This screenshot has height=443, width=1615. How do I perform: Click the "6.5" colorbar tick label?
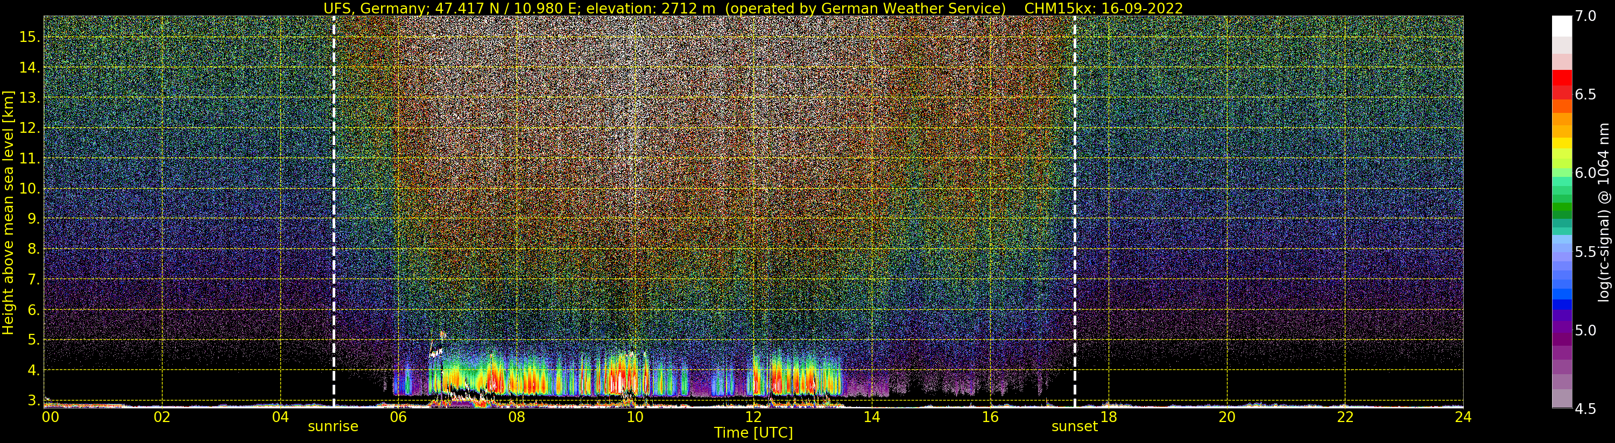(1585, 95)
